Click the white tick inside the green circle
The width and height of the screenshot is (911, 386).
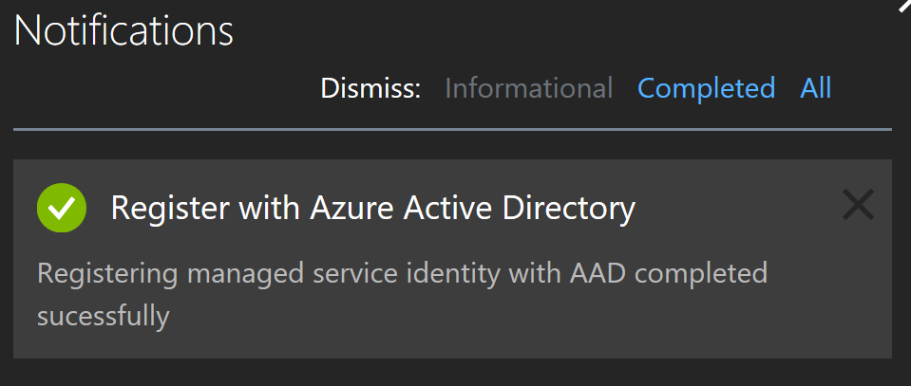click(62, 209)
